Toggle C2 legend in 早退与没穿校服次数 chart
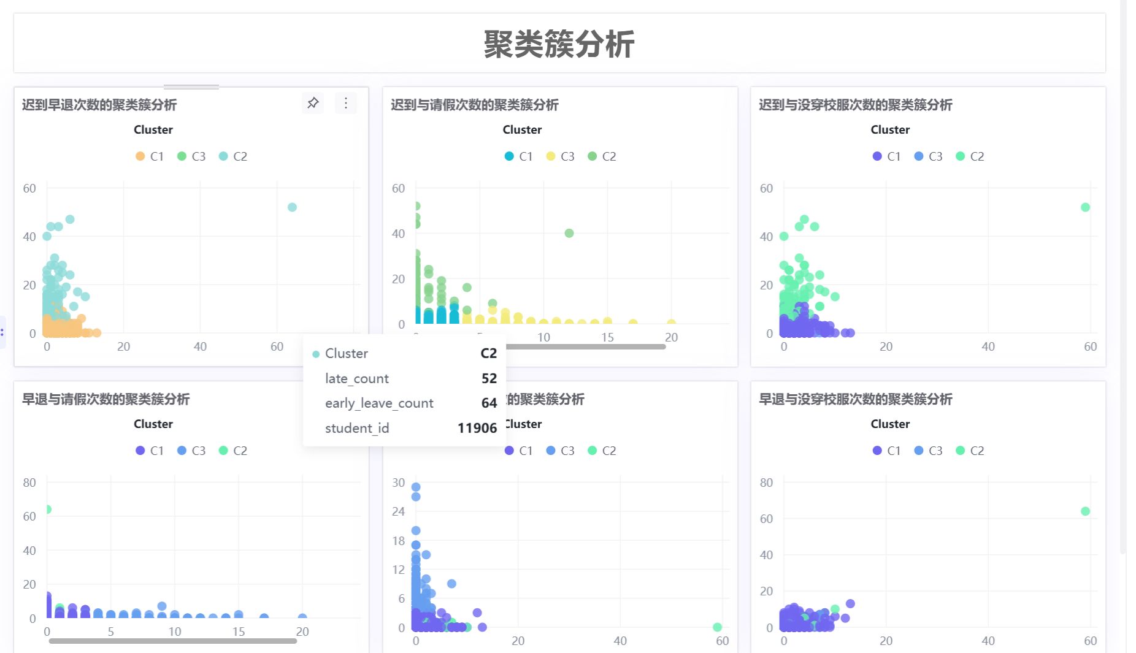The width and height of the screenshot is (1136, 653). pyautogui.click(x=970, y=451)
